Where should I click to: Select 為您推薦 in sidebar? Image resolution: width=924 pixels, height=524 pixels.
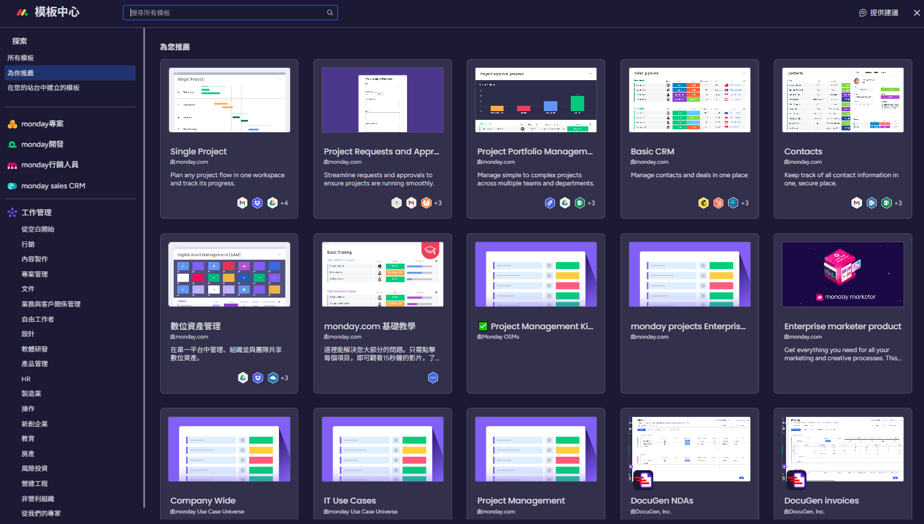(70, 73)
